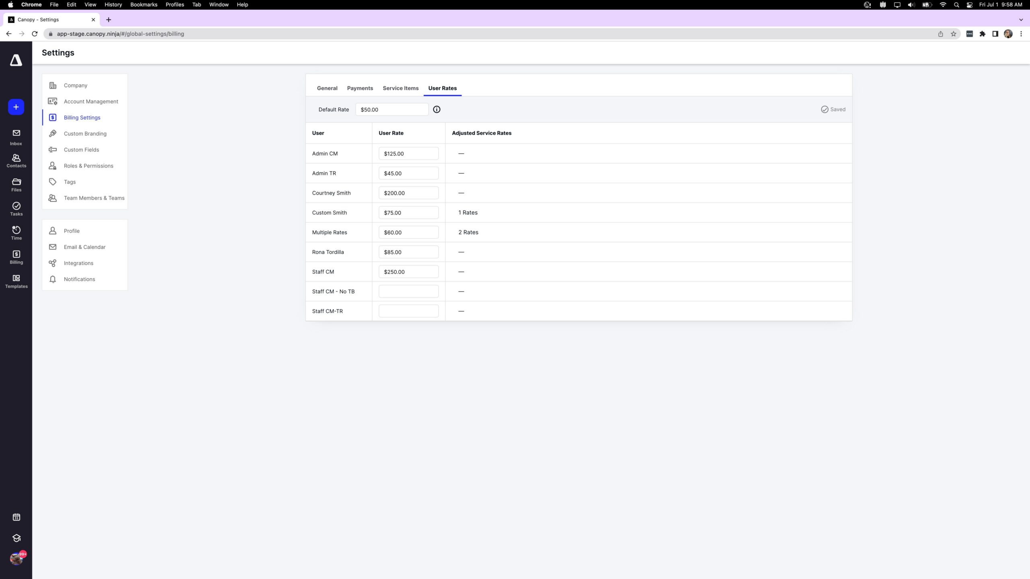The width and height of the screenshot is (1030, 579).
Task: Open the Chrome tab list chevron
Action: (1021, 20)
